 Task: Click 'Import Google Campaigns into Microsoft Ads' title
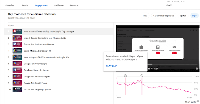click(45, 38)
